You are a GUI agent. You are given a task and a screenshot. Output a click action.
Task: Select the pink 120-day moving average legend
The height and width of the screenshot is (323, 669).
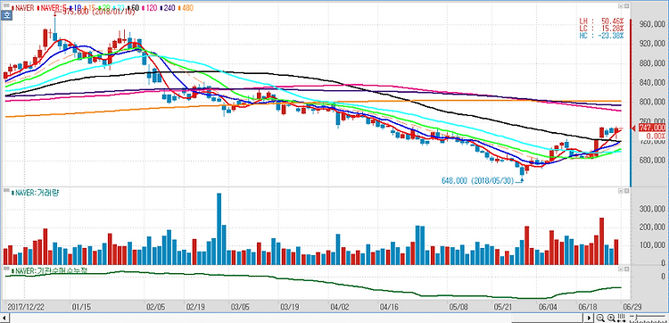(150, 8)
